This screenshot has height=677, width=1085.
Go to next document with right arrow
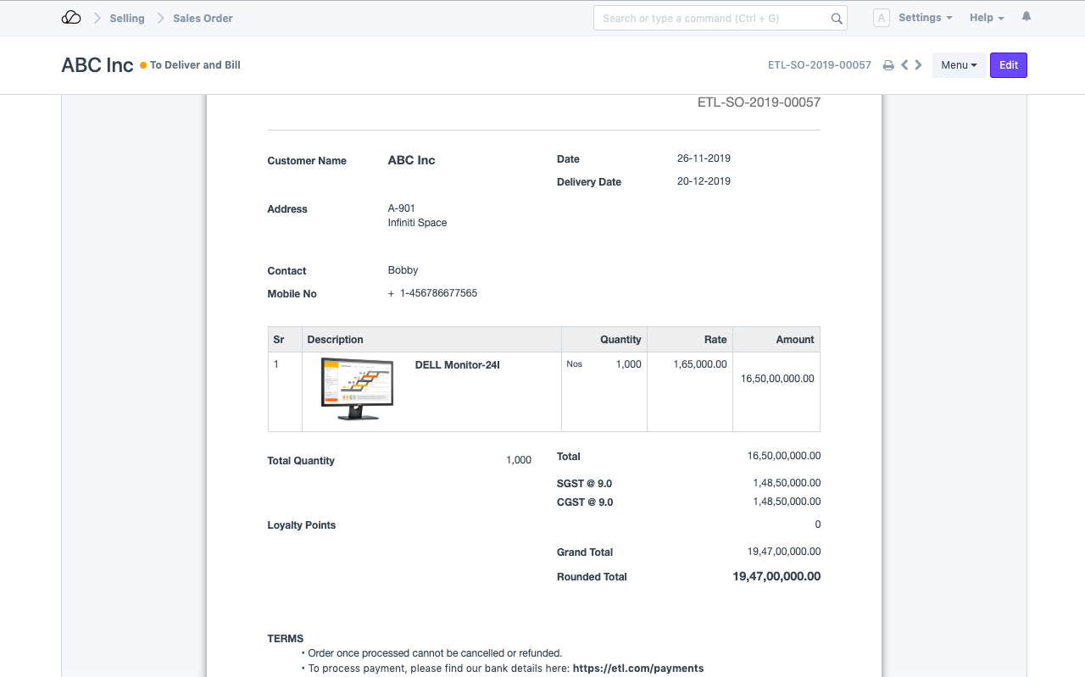918,65
